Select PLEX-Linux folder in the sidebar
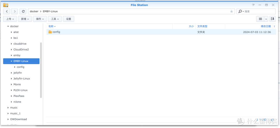The height and width of the screenshot is (128, 280). pyautogui.click(x=20, y=90)
